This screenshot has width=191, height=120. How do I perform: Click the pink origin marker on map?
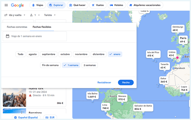pos(177,58)
